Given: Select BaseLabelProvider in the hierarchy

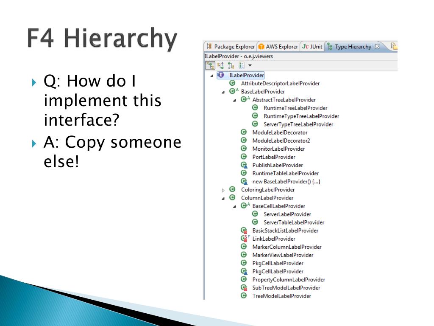Looking at the screenshot, I should click(263, 92).
